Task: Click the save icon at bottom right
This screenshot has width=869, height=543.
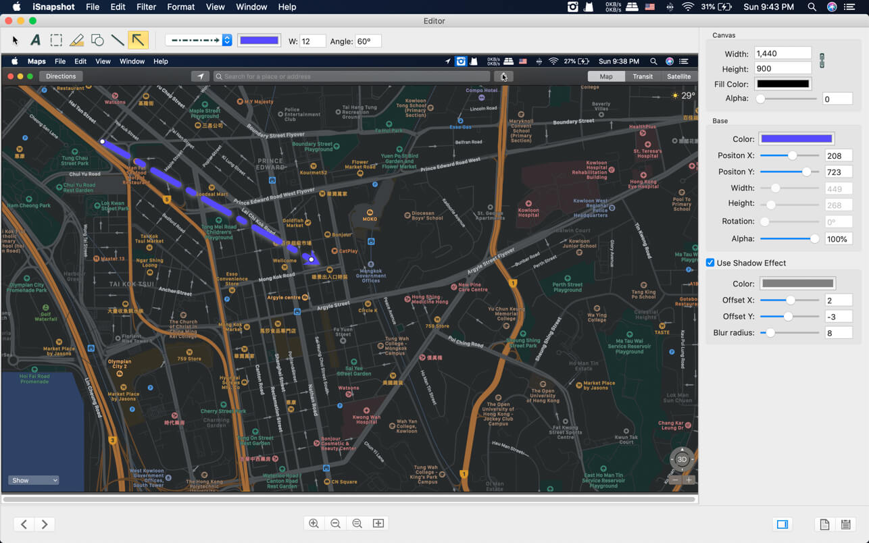Action: click(x=845, y=525)
